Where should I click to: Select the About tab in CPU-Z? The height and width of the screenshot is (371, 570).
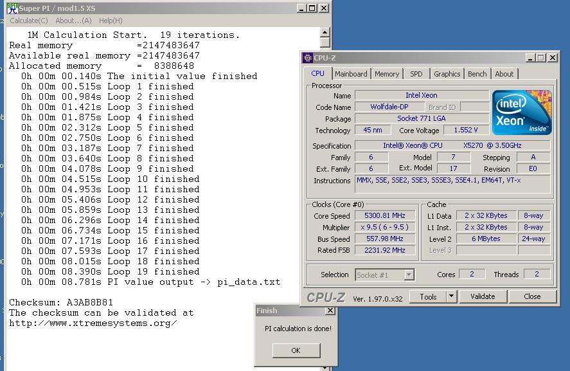[x=504, y=73]
